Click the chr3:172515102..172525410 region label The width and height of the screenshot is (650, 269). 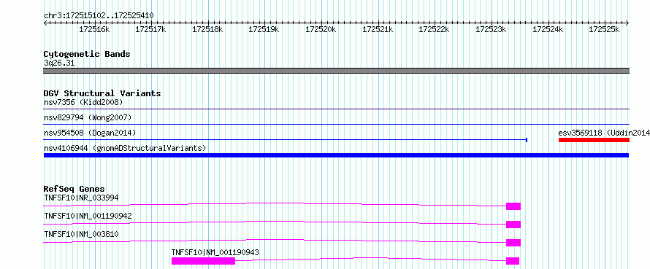click(x=99, y=16)
